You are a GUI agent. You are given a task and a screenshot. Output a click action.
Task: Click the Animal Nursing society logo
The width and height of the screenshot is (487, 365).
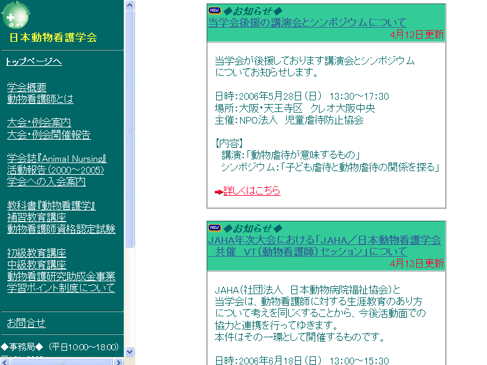[15, 15]
